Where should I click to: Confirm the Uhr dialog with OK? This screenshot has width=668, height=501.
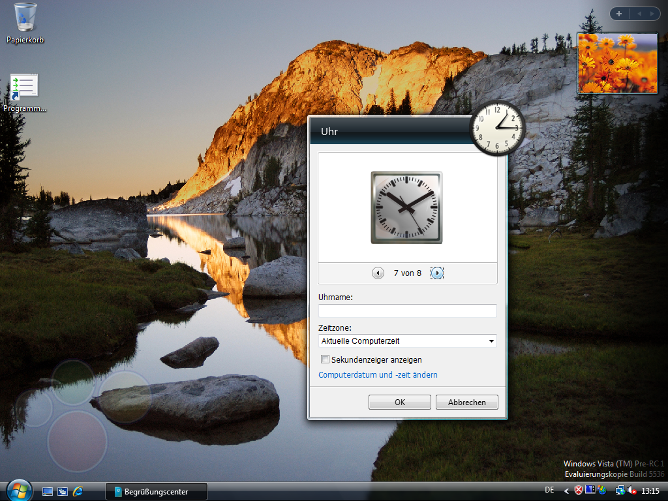[x=400, y=402]
